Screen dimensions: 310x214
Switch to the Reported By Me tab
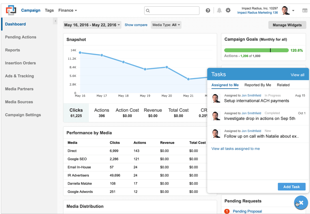point(257,85)
